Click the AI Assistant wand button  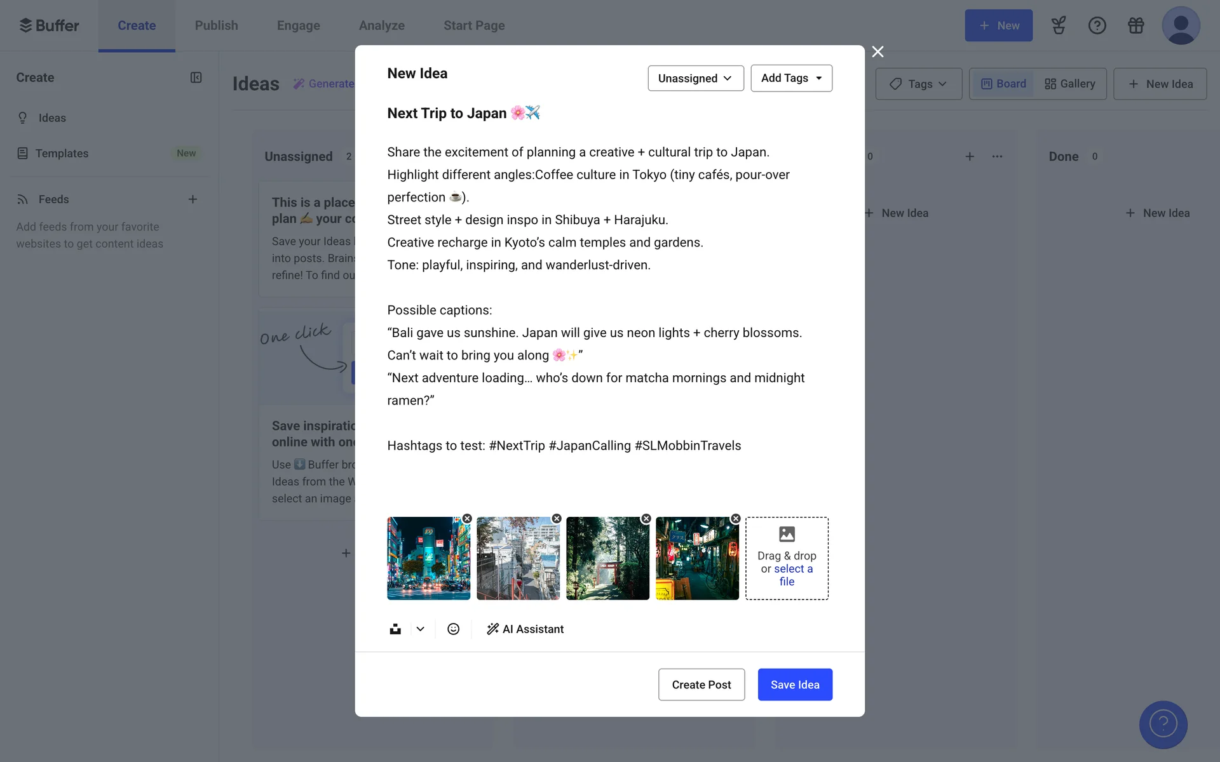pyautogui.click(x=525, y=629)
